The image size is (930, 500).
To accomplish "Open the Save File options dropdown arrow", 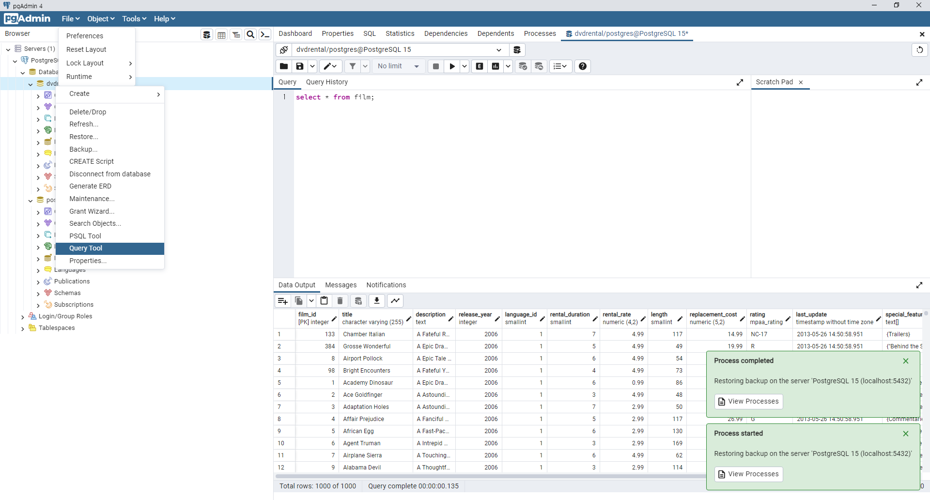I will 312,66.
